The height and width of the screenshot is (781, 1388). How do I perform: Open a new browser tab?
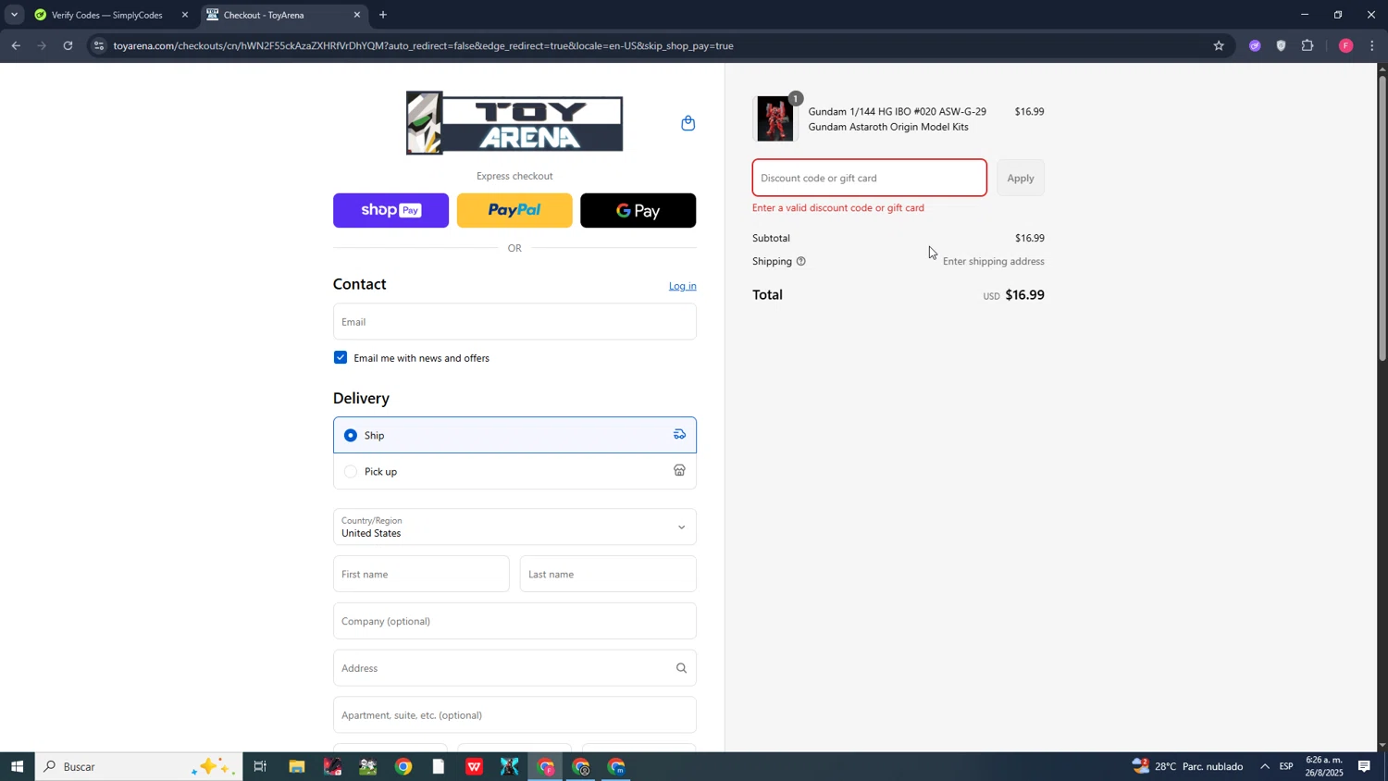coord(383,15)
